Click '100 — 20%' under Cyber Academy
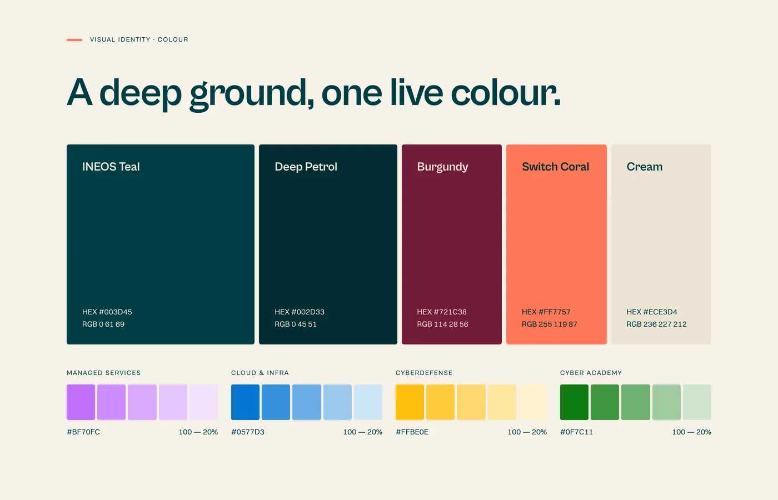Viewport: 778px width, 500px height. pos(692,432)
